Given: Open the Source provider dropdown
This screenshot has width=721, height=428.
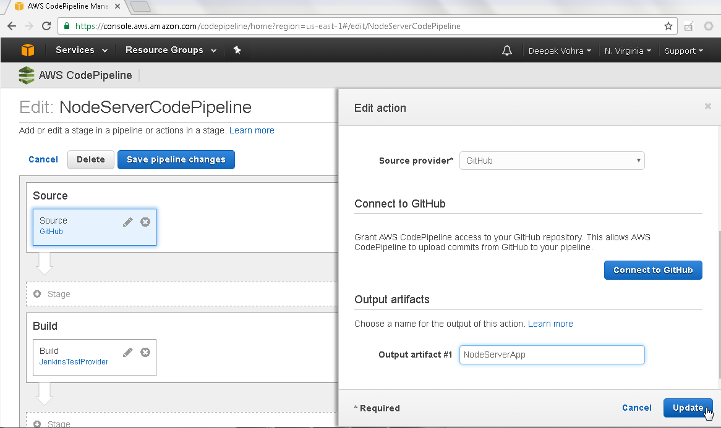Looking at the screenshot, I should point(552,161).
